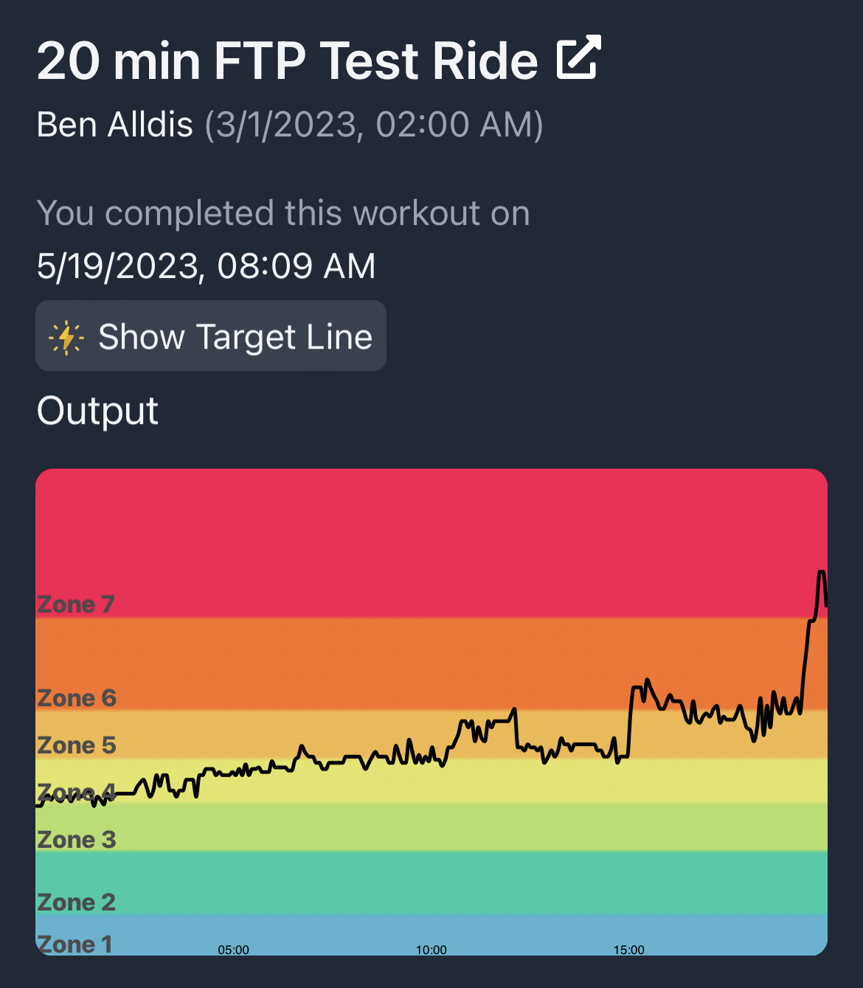863x988 pixels.
Task: Click the Output section heading
Action: (x=97, y=411)
